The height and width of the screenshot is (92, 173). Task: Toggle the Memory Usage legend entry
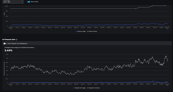81,31
